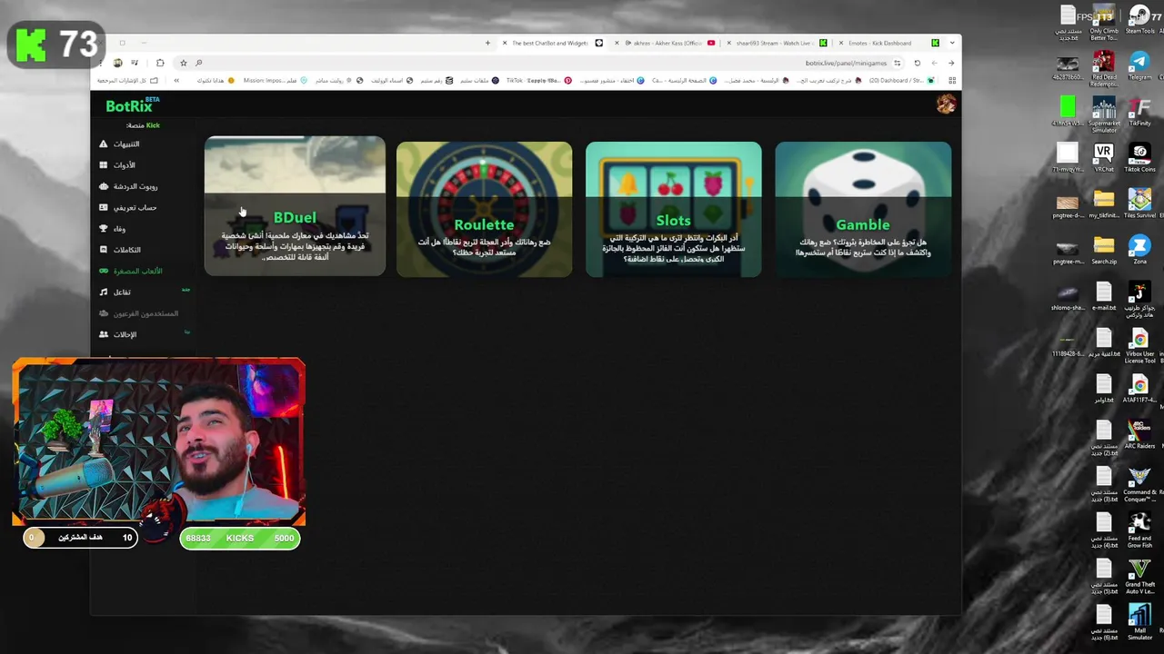1164x654 pixels.
Task: Switch to the shaar693 Stream tab
Action: [x=777, y=43]
